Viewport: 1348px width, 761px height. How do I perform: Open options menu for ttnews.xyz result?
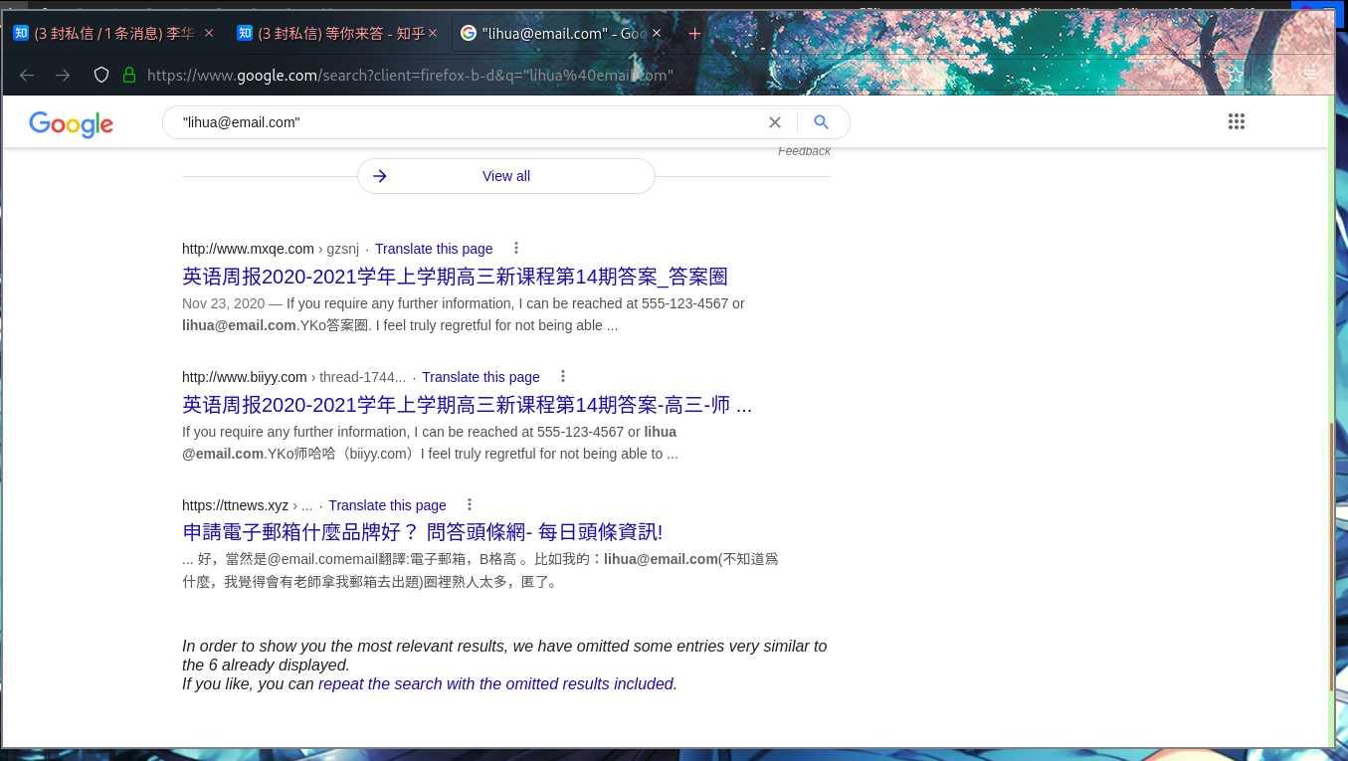[470, 504]
